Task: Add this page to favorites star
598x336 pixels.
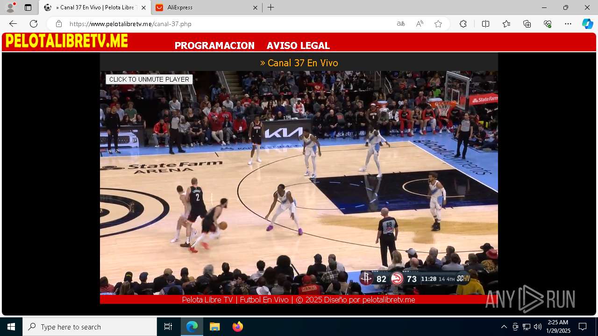Action: click(x=438, y=24)
